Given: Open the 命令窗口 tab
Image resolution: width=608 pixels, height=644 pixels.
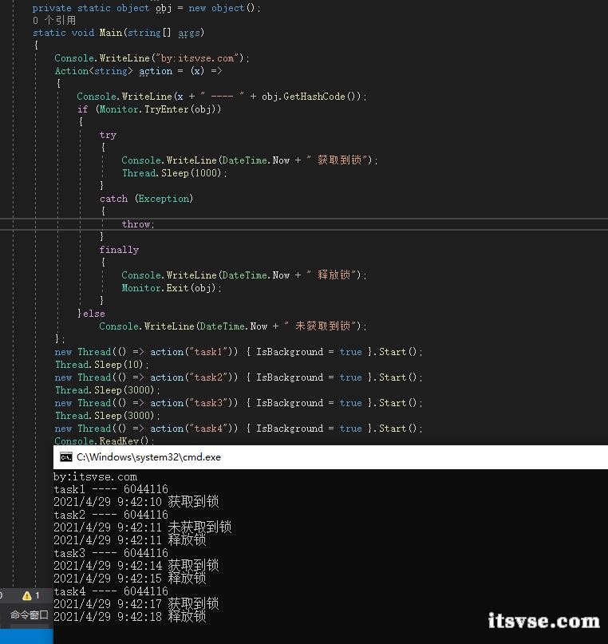Looking at the screenshot, I should click(29, 615).
